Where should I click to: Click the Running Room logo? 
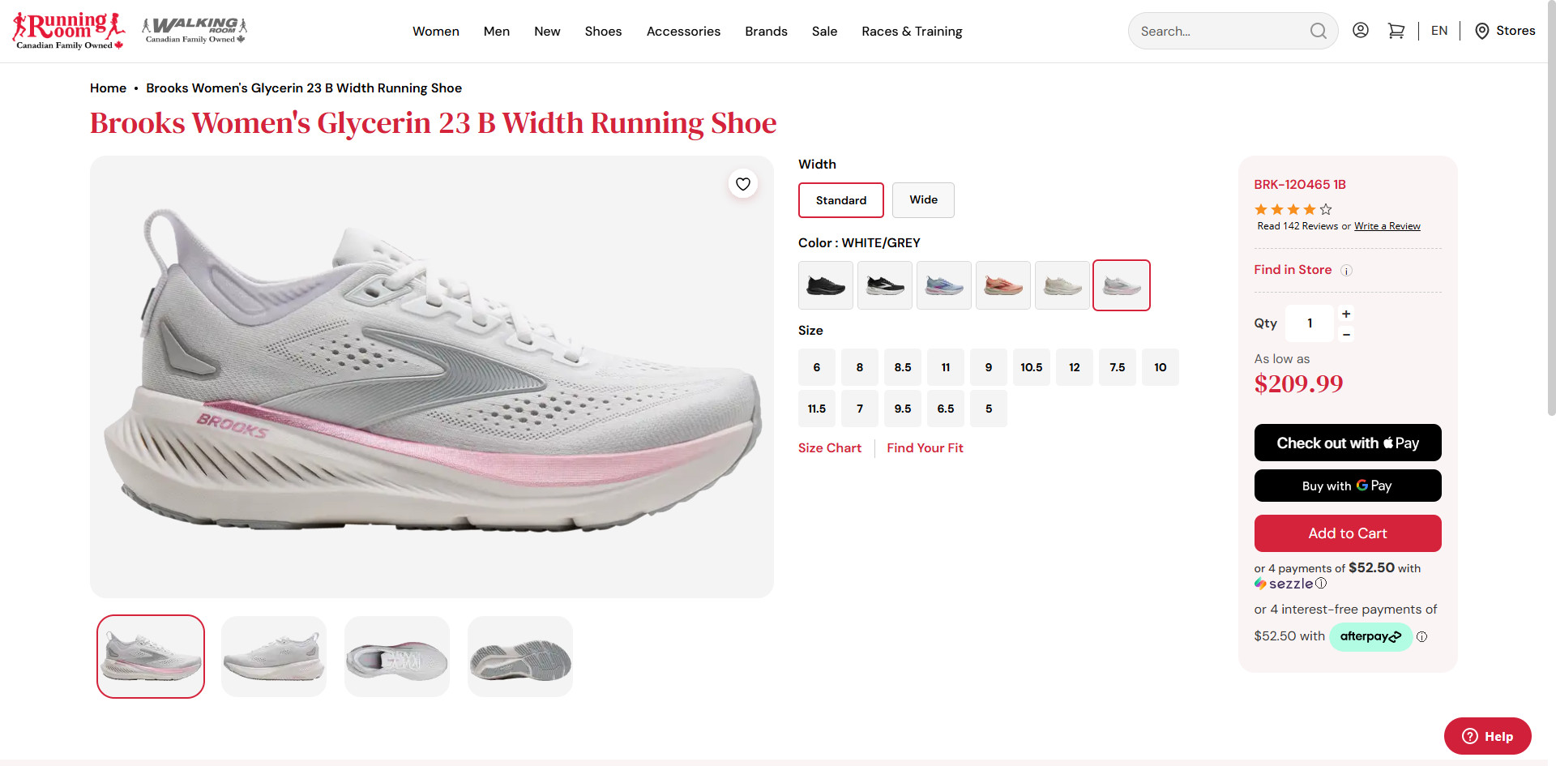69,31
